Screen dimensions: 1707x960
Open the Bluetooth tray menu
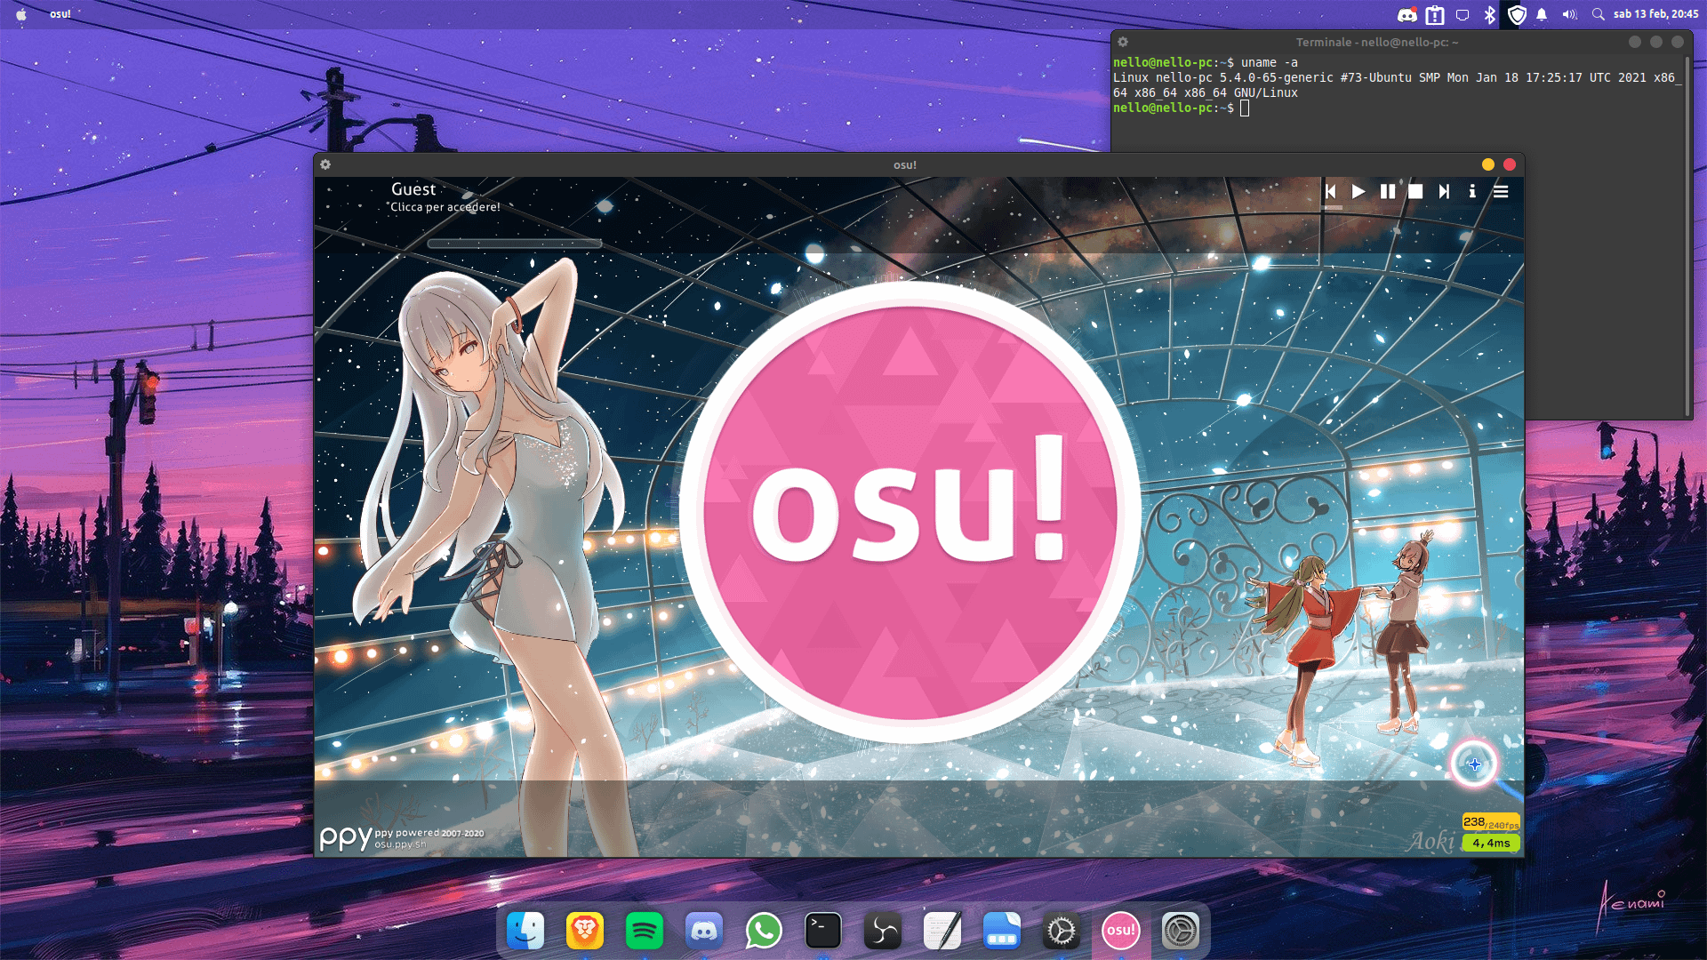tap(1490, 14)
